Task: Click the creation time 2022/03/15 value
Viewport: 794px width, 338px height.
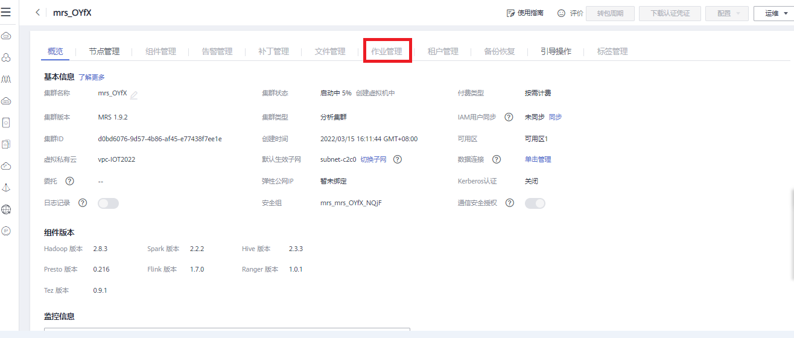Action: (x=369, y=139)
